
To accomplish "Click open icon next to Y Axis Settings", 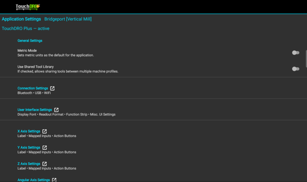I will click(x=45, y=147).
